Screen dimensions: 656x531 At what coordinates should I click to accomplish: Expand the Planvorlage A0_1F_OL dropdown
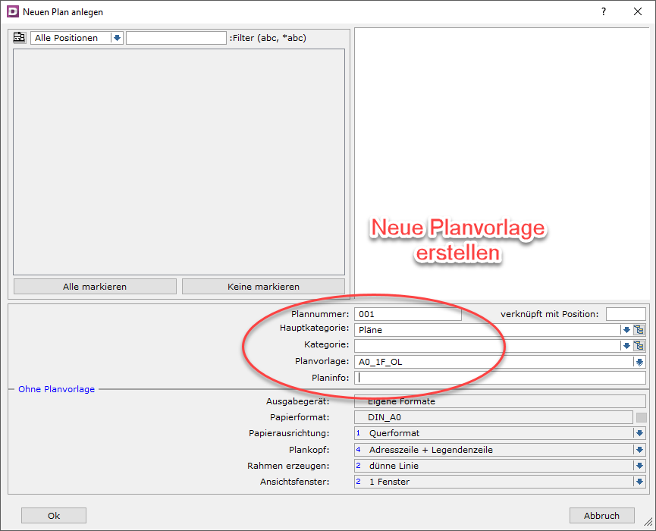tap(639, 362)
